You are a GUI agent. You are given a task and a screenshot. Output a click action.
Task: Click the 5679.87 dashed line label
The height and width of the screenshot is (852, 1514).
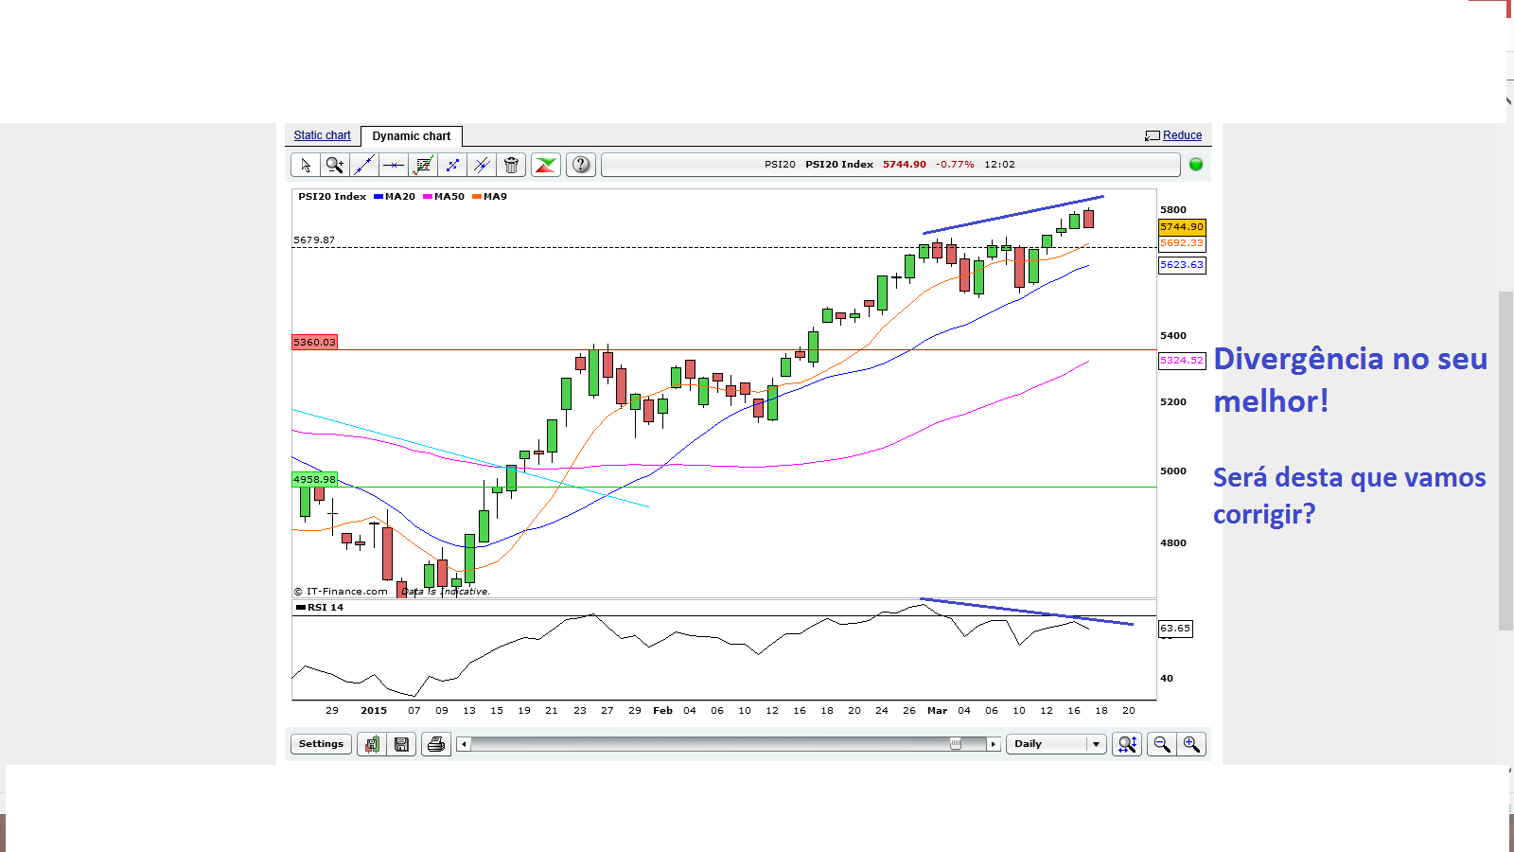click(x=314, y=240)
